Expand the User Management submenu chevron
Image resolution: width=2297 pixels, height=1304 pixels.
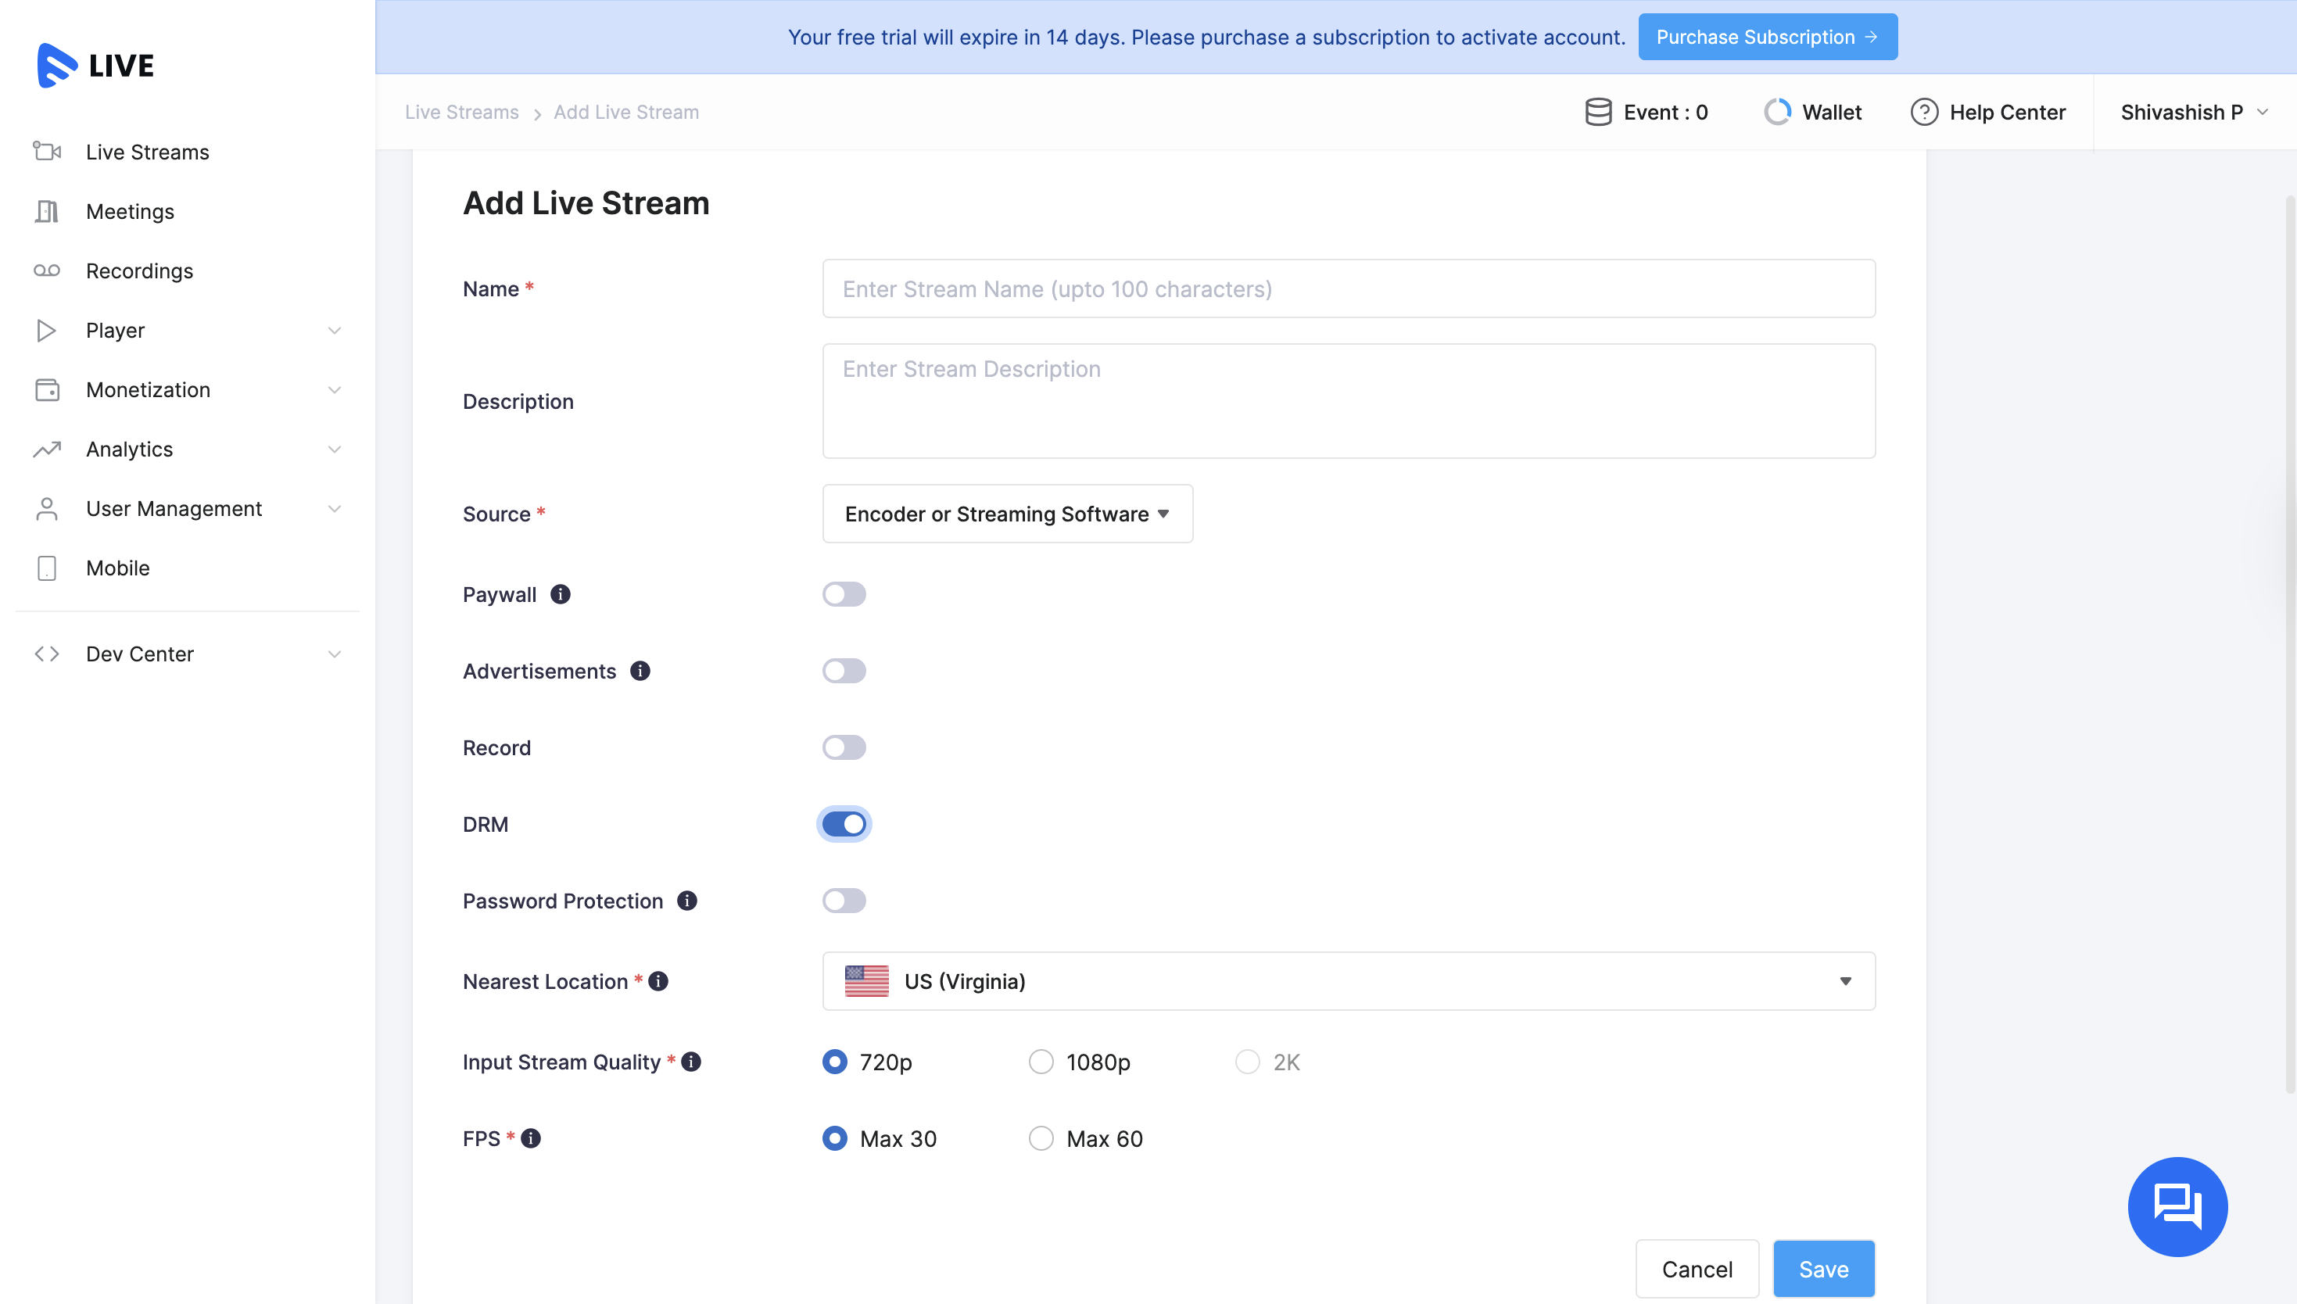pyautogui.click(x=334, y=509)
